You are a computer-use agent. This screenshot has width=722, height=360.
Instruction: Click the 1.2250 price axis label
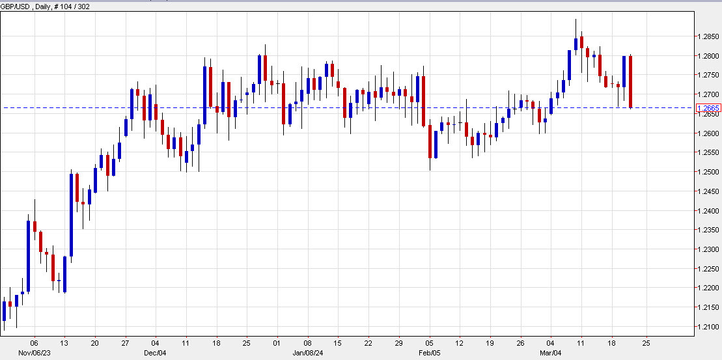pos(708,269)
